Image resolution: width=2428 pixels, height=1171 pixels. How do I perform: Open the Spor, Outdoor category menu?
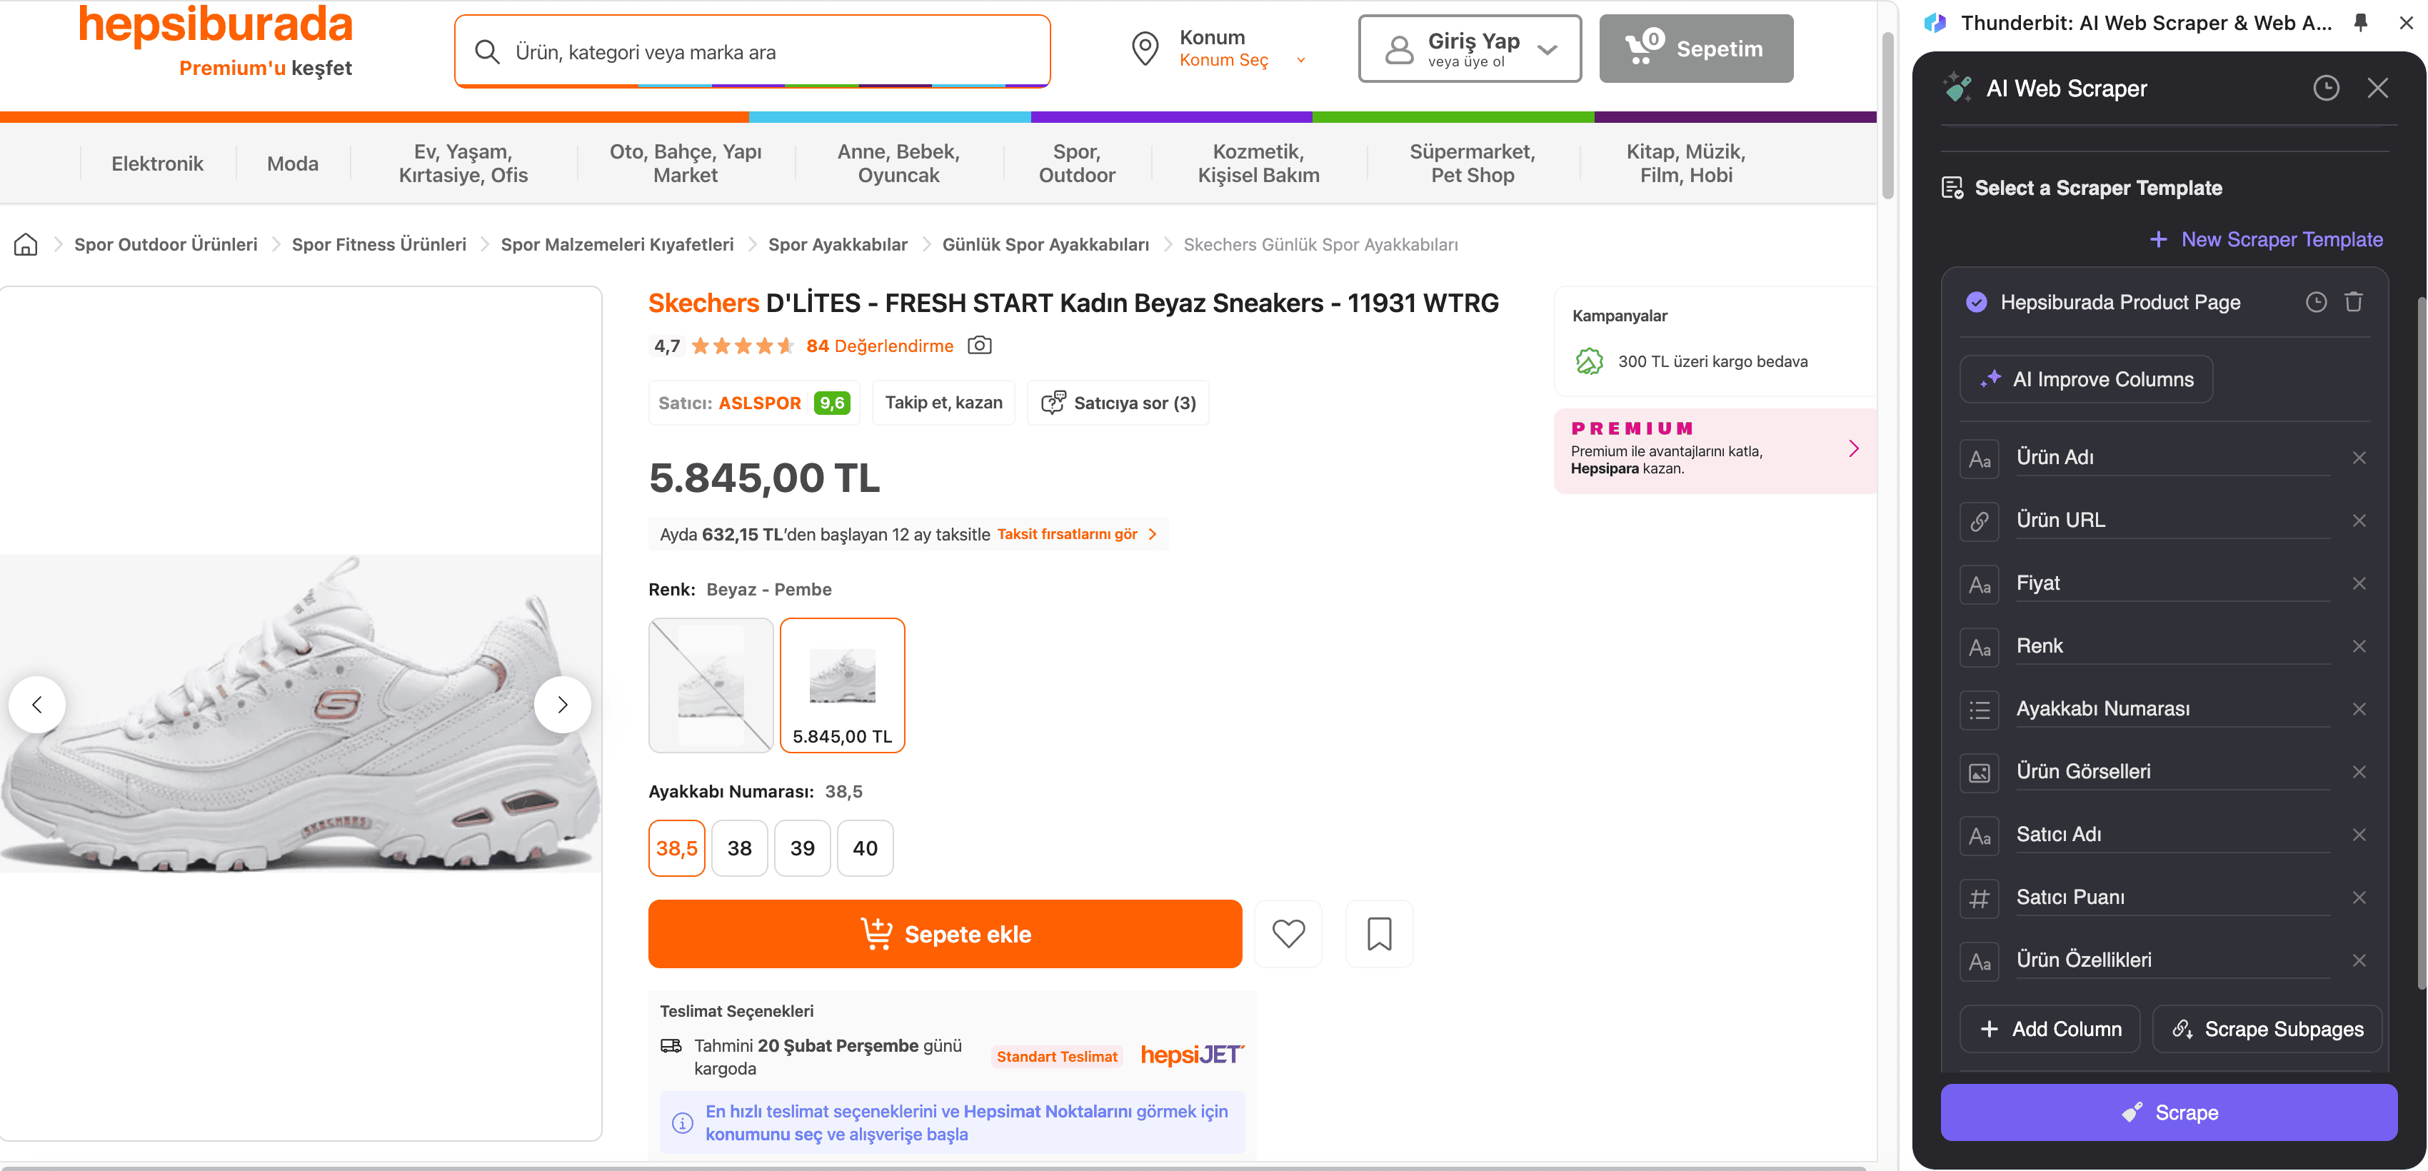[1076, 164]
